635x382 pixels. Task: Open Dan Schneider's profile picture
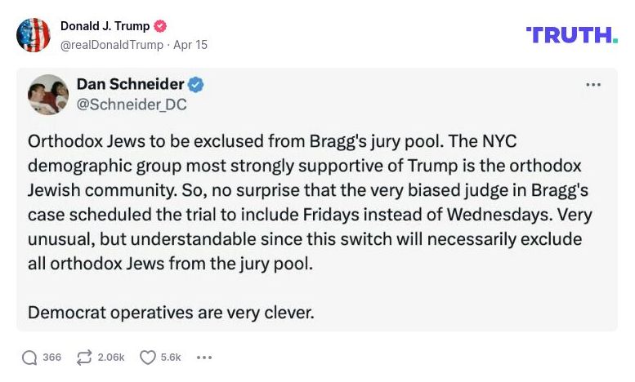[48, 95]
